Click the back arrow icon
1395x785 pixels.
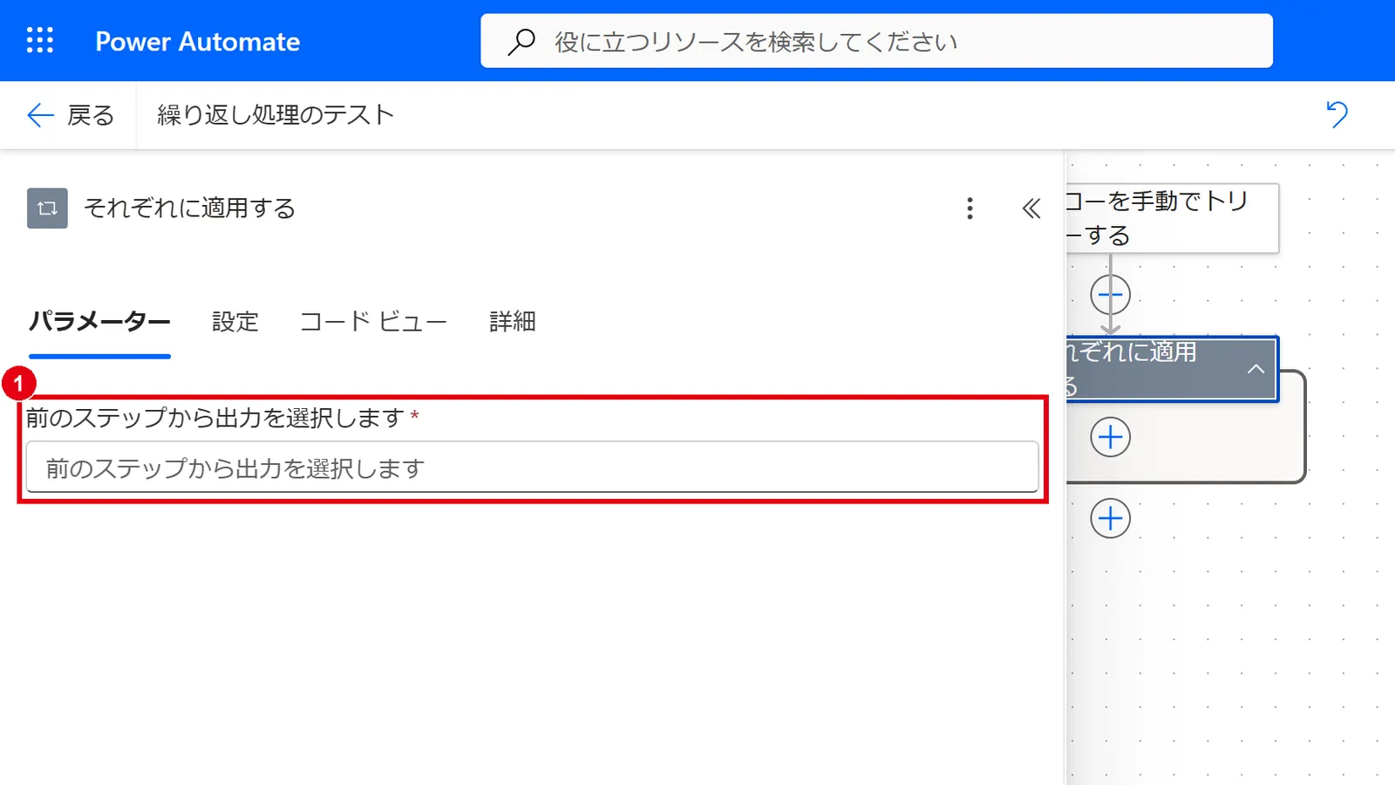click(x=40, y=115)
